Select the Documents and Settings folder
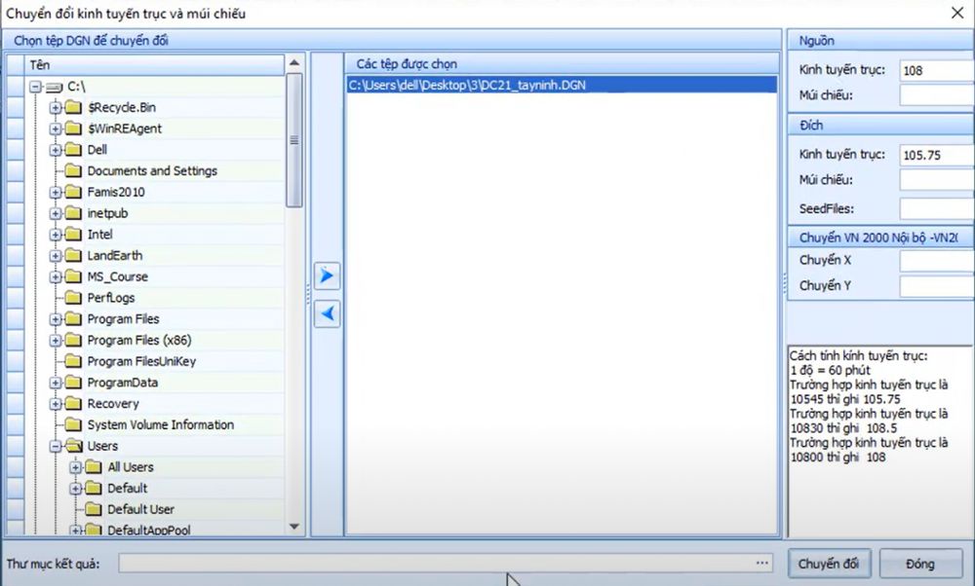This screenshot has height=586, width=975. pos(152,171)
